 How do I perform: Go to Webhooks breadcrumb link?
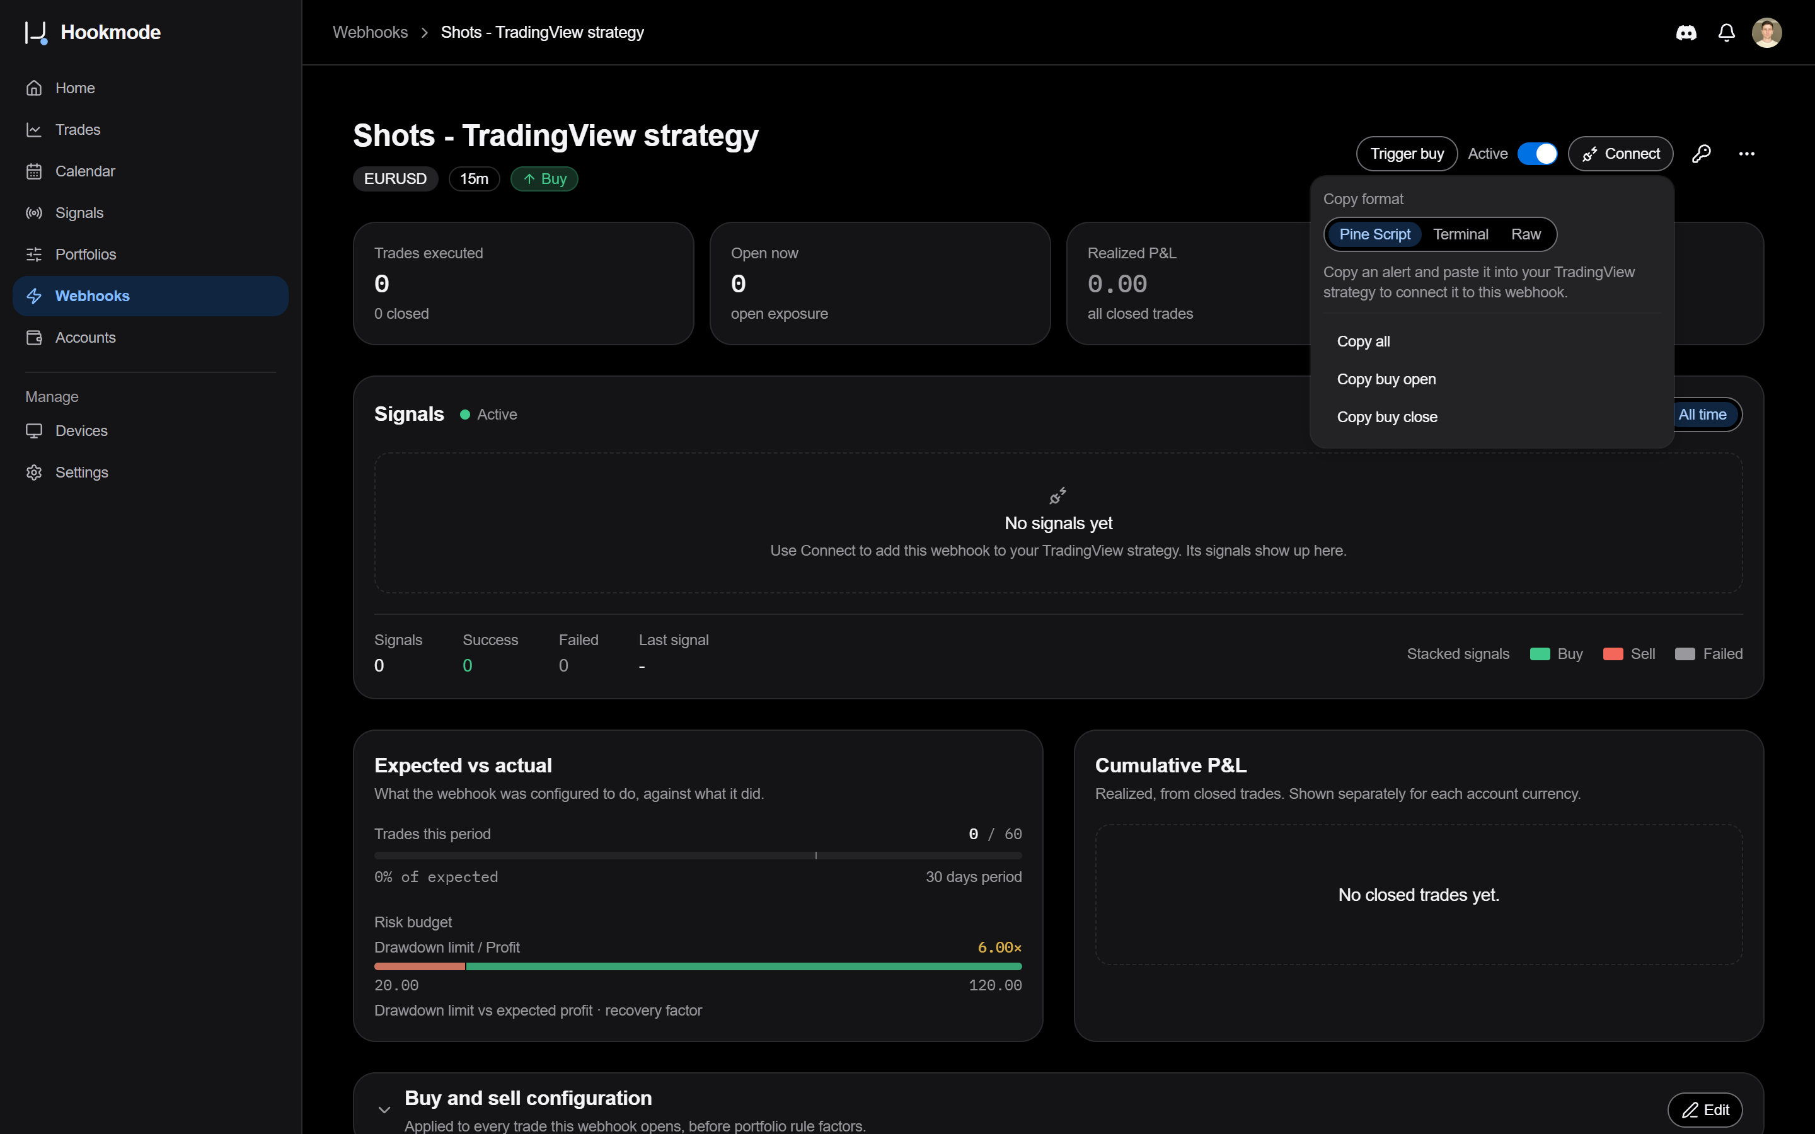370,32
